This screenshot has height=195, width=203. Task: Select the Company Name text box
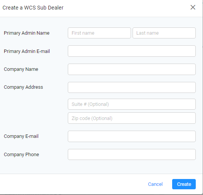point(132,69)
